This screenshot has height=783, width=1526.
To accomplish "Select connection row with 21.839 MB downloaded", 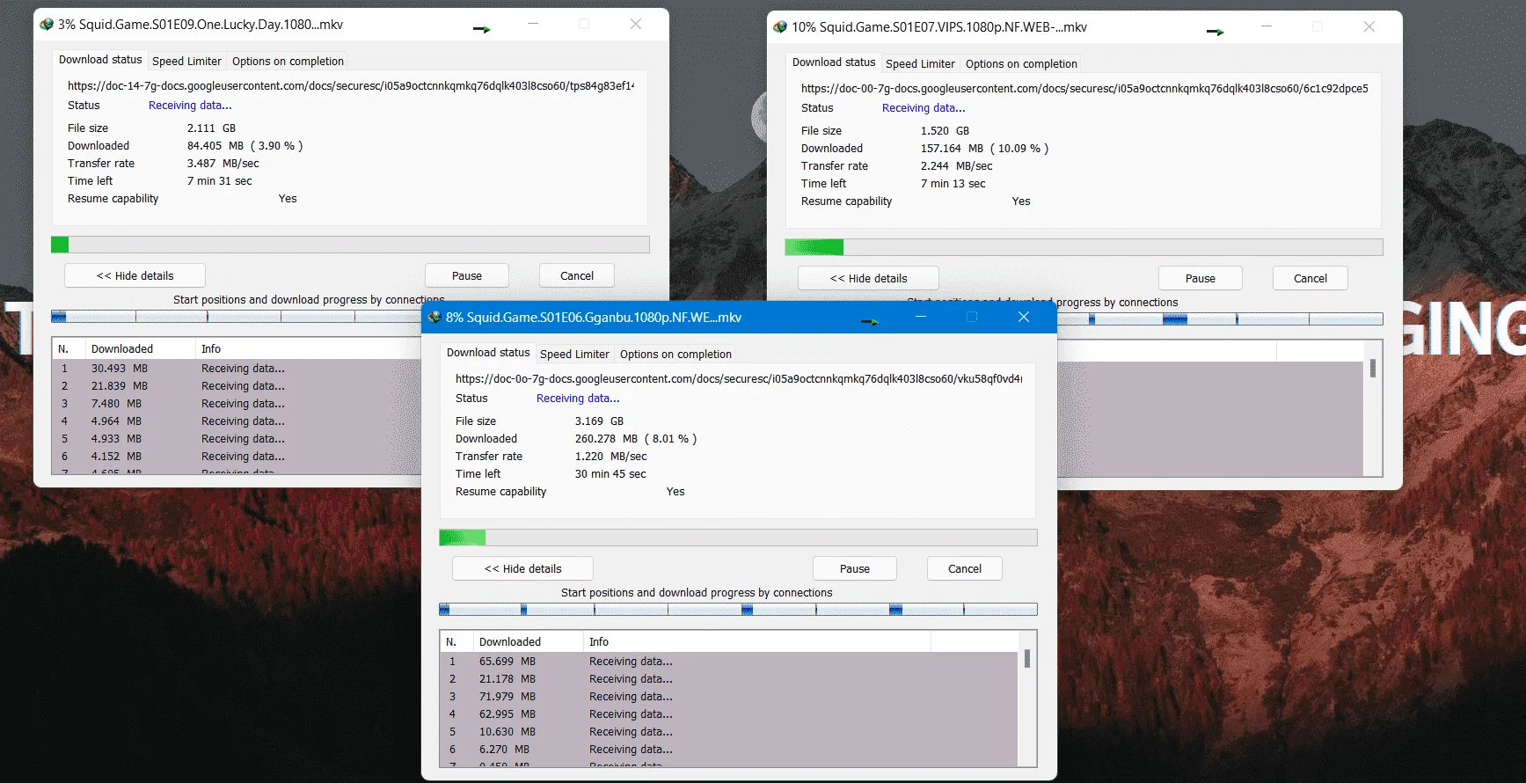I will click(236, 385).
